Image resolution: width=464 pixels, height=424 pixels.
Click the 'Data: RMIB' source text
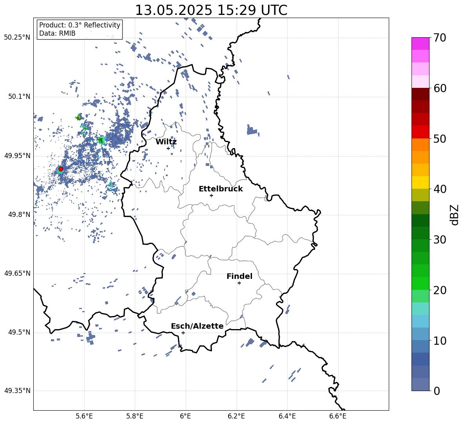(57, 33)
